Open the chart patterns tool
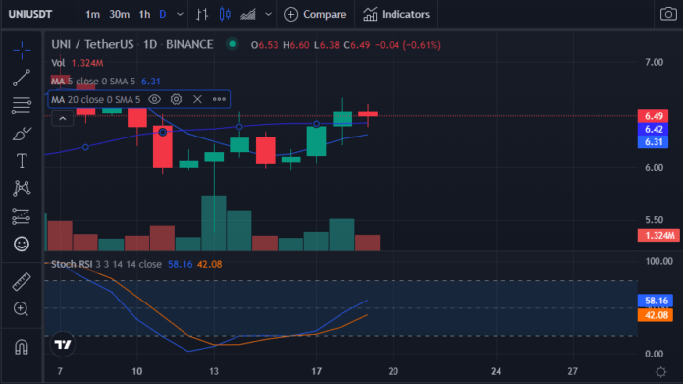683x384 pixels. 22,189
